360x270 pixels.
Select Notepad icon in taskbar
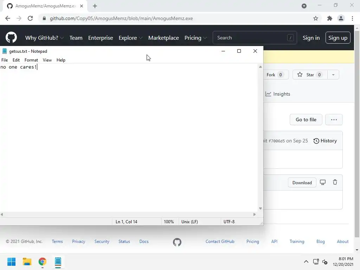click(58, 262)
